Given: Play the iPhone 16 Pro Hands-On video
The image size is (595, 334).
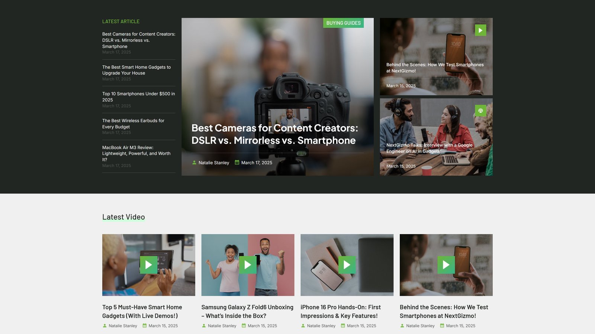Looking at the screenshot, I should pos(347,265).
